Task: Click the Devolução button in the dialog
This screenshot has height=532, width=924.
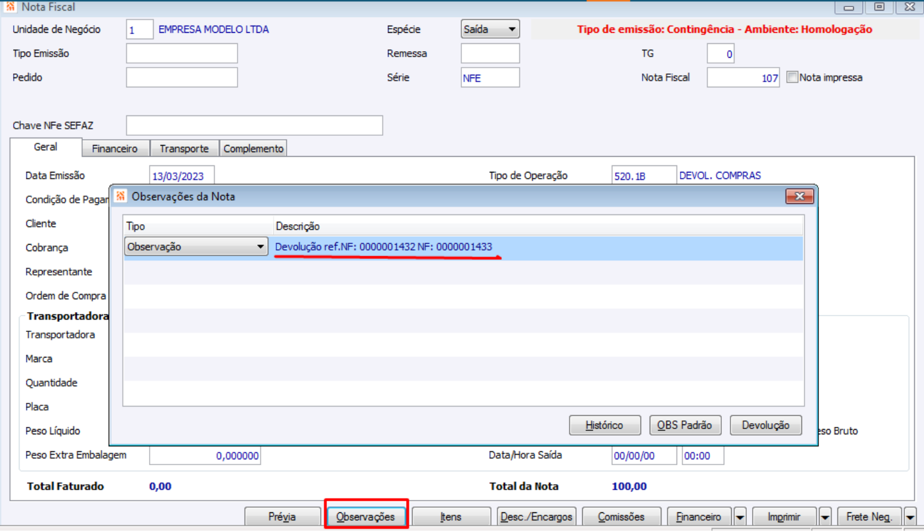Action: point(766,425)
